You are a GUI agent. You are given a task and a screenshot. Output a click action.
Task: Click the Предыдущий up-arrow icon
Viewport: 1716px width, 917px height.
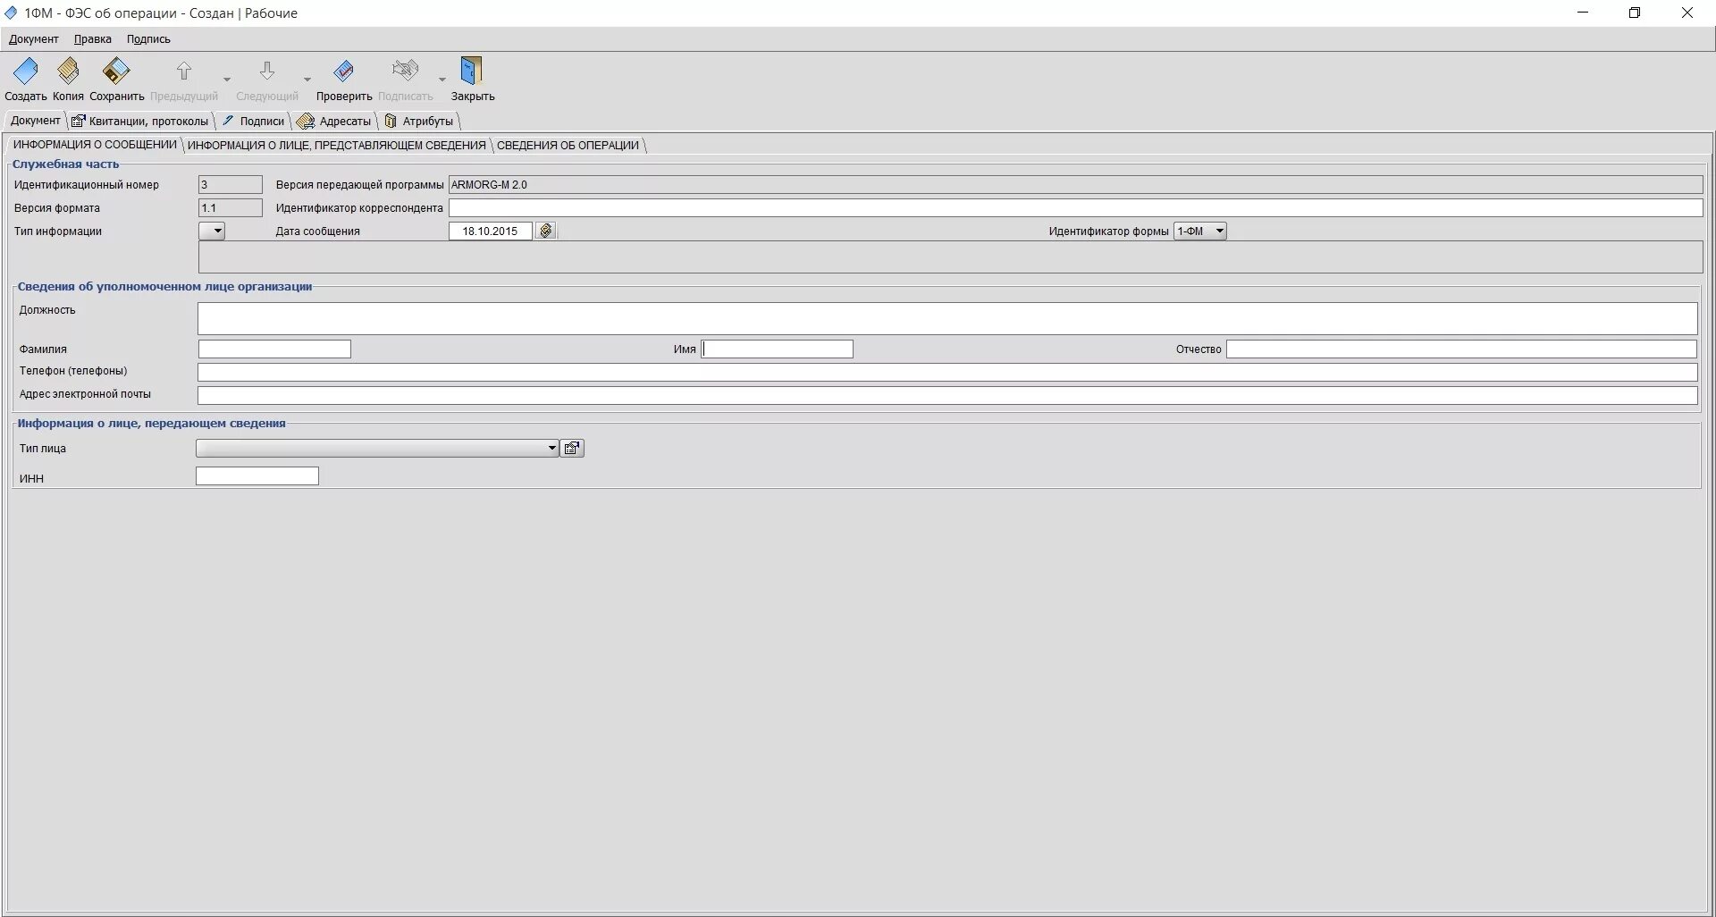click(183, 71)
